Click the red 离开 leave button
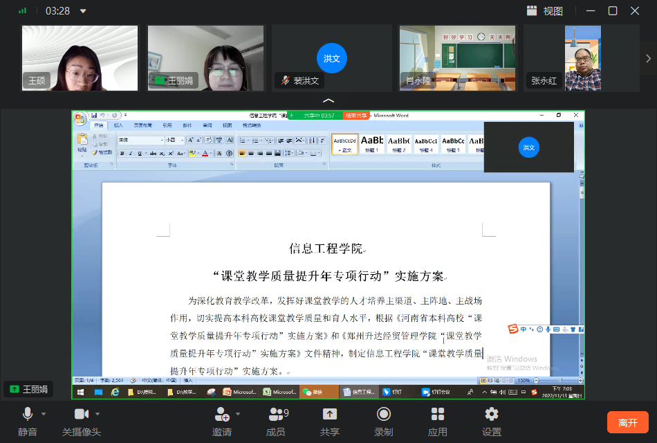The width and height of the screenshot is (657, 443). pyautogui.click(x=627, y=422)
